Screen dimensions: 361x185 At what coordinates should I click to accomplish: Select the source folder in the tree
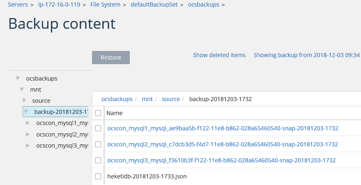click(41, 100)
